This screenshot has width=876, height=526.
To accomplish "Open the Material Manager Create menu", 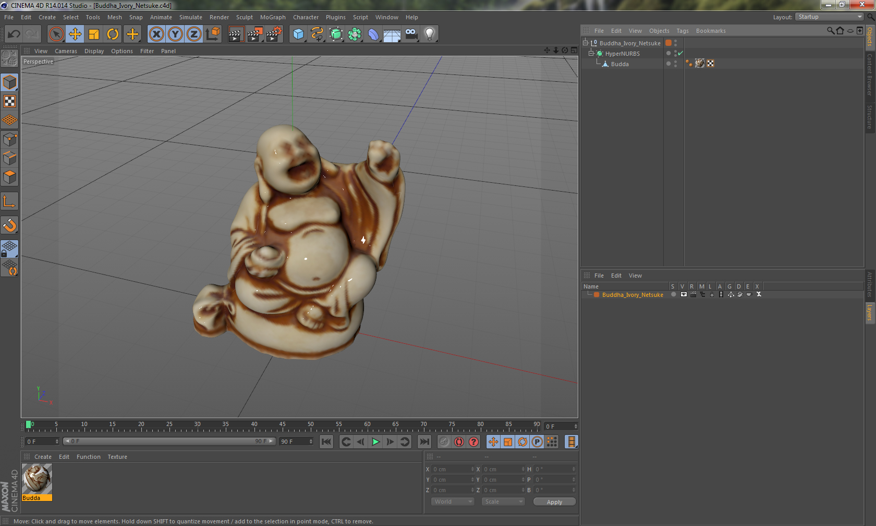I will point(43,457).
